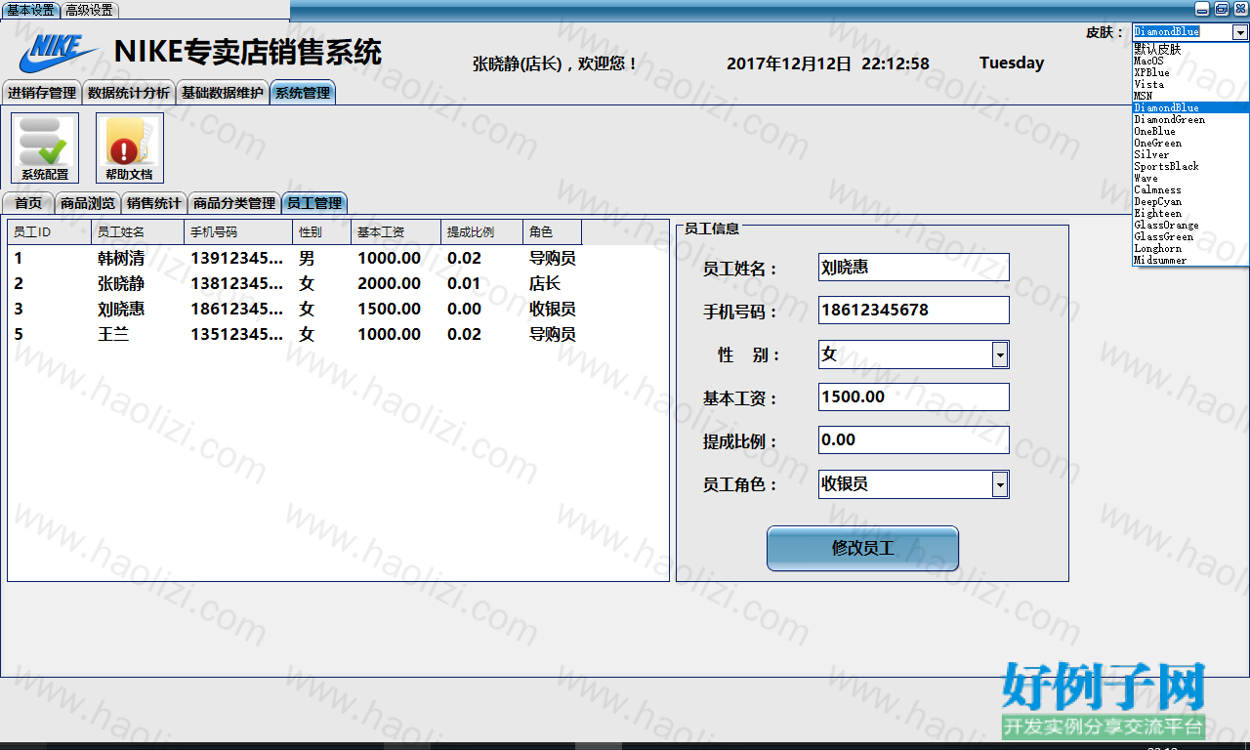Choose the GlassGreen skin option
The height and width of the screenshot is (750, 1250).
point(1190,236)
